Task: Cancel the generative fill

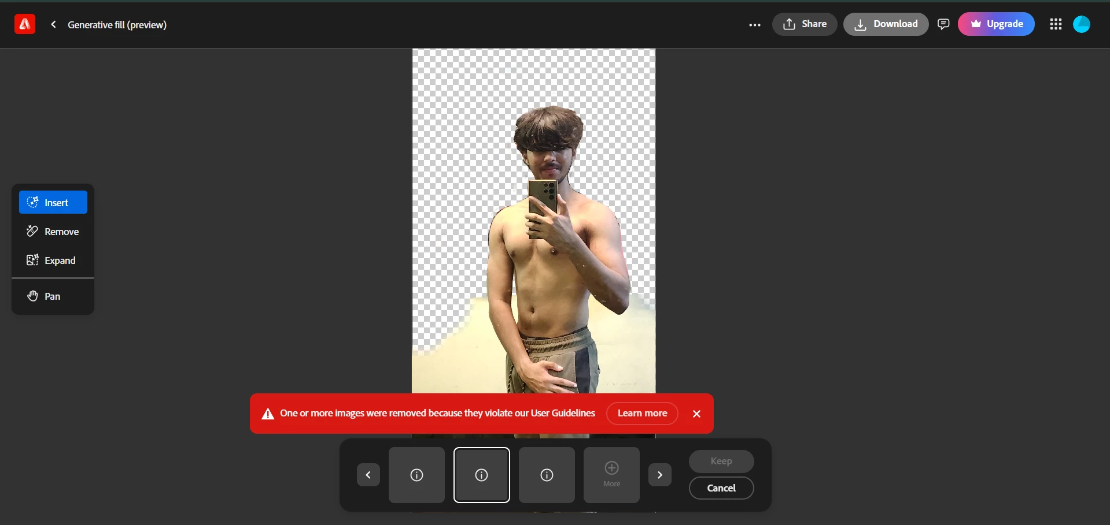Action: point(721,488)
